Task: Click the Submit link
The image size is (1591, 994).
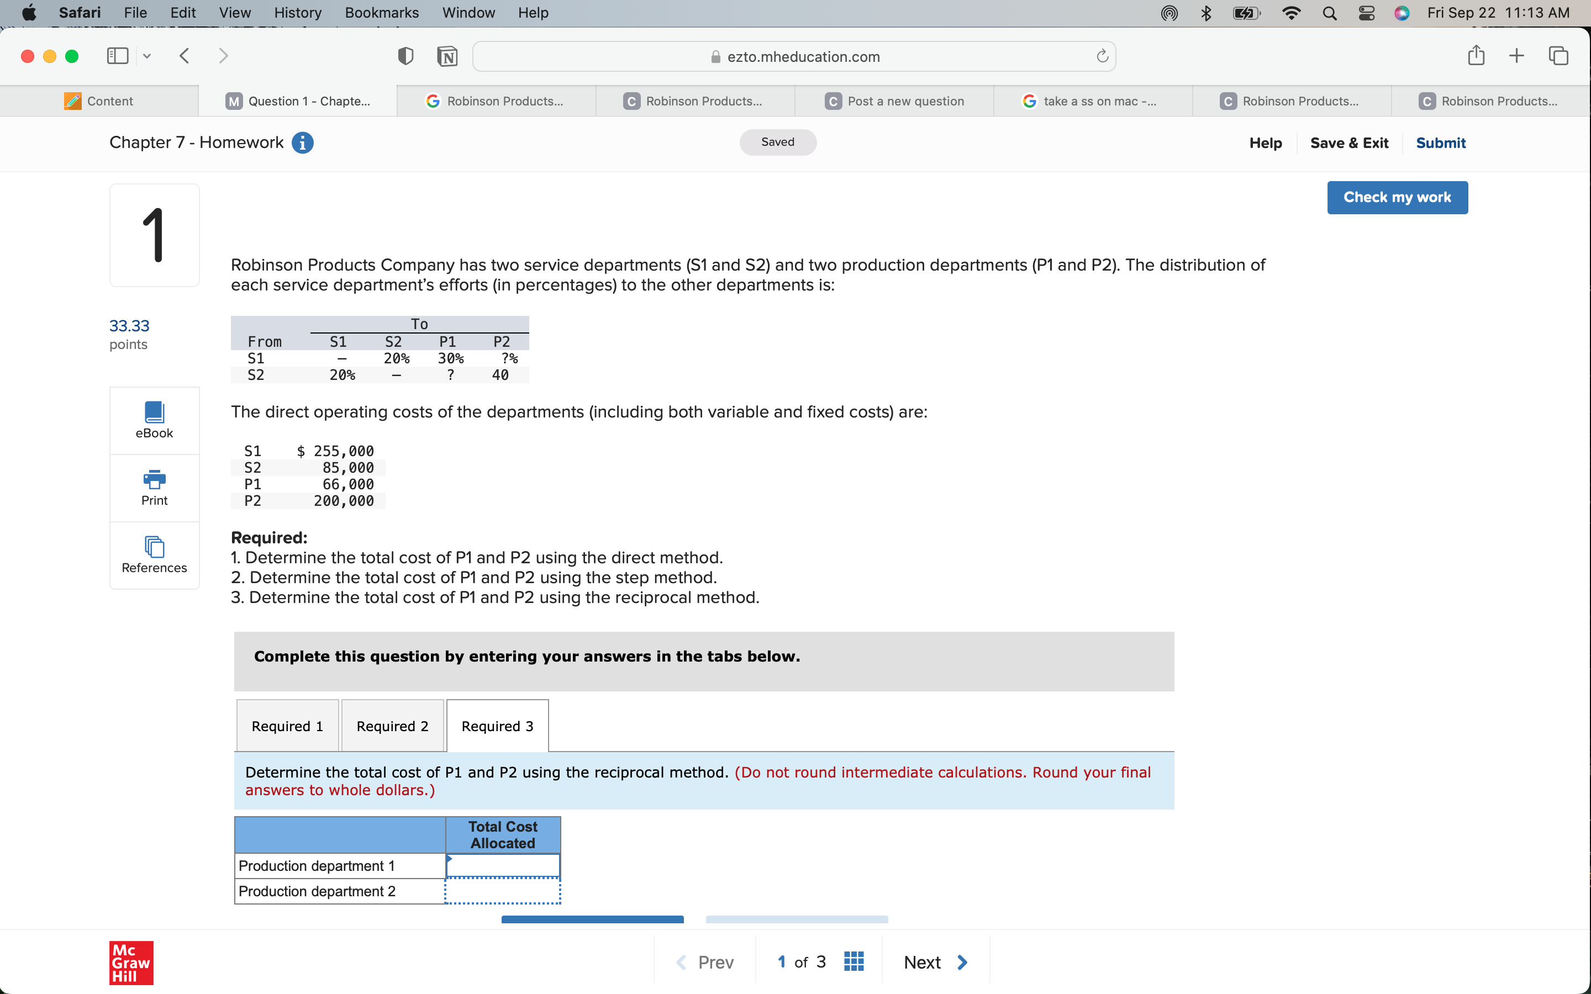Action: click(x=1440, y=142)
